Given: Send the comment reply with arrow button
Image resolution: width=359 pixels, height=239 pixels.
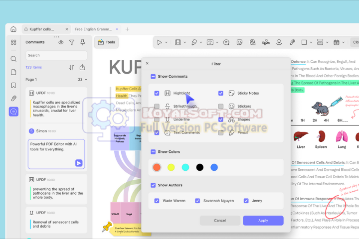Looking at the screenshot, I should (79, 163).
